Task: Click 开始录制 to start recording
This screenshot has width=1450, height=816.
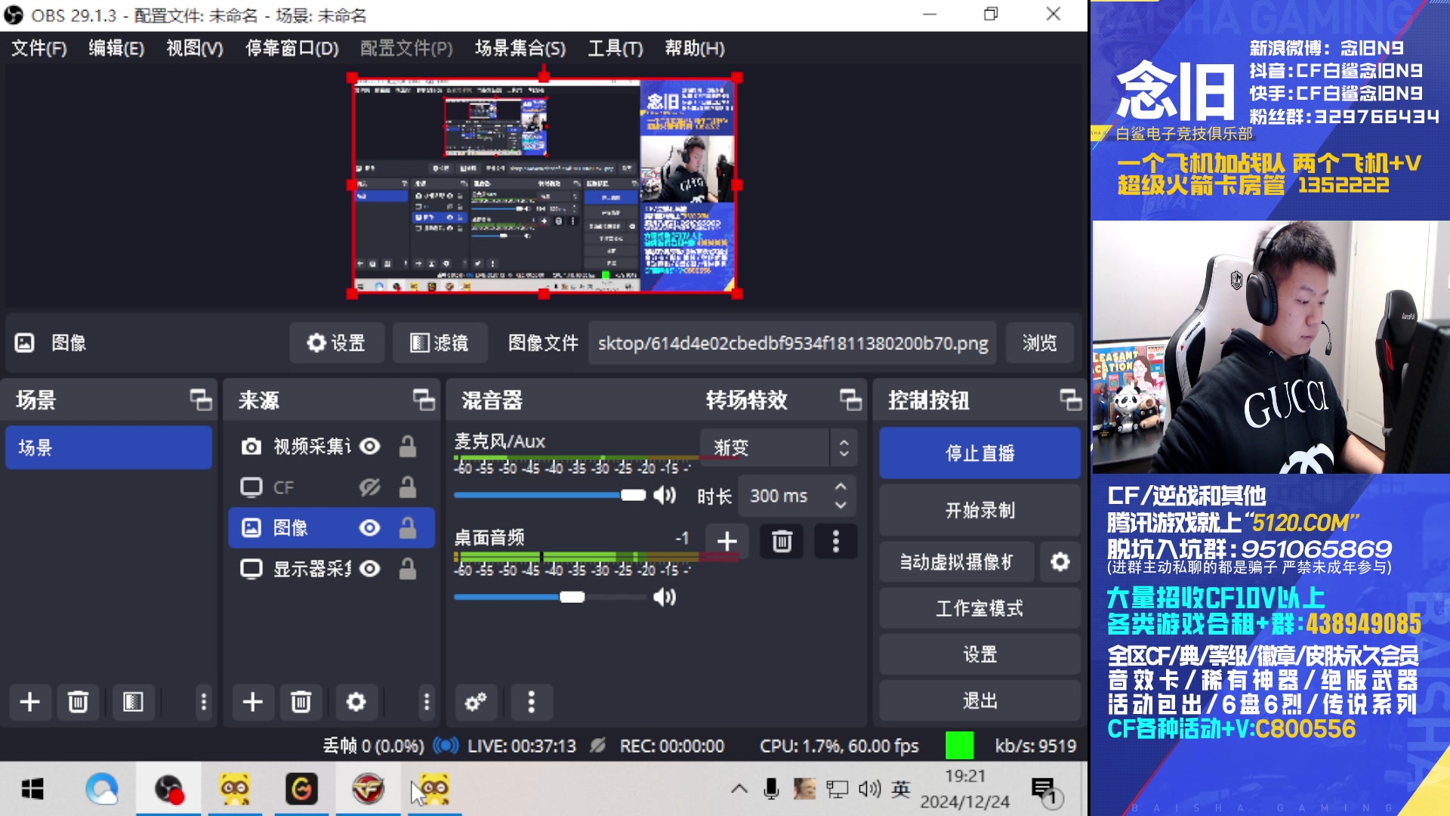Action: 980,510
